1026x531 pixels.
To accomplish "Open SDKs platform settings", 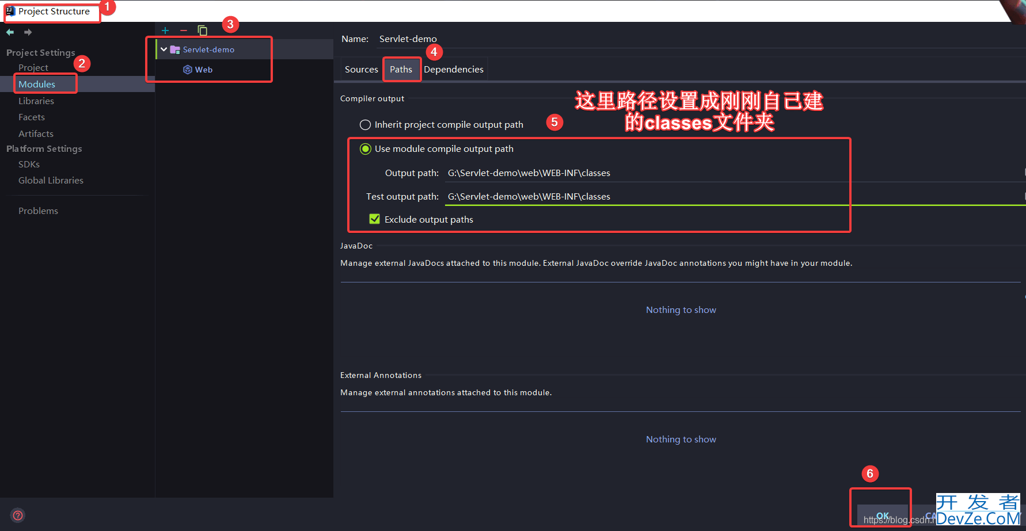I will click(x=29, y=164).
